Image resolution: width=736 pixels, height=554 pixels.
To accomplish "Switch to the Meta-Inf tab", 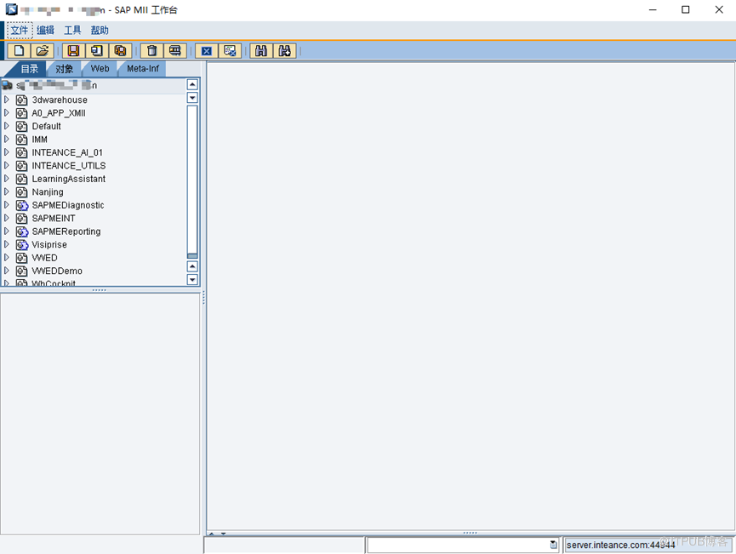I will pyautogui.click(x=142, y=69).
